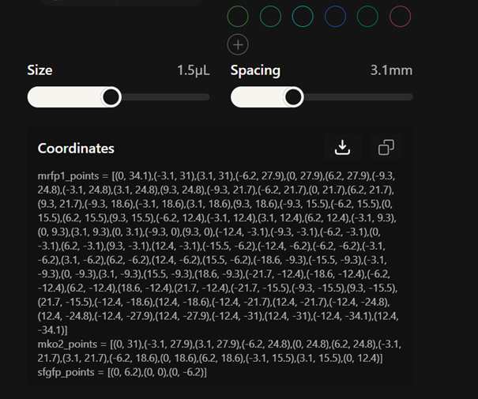This screenshot has height=399, width=478.
Task: Click the 3.1mm spacing value
Action: click(x=391, y=70)
